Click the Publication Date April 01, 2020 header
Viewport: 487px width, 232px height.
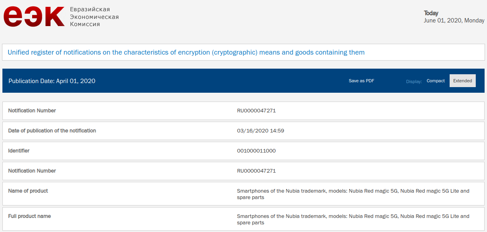(52, 81)
